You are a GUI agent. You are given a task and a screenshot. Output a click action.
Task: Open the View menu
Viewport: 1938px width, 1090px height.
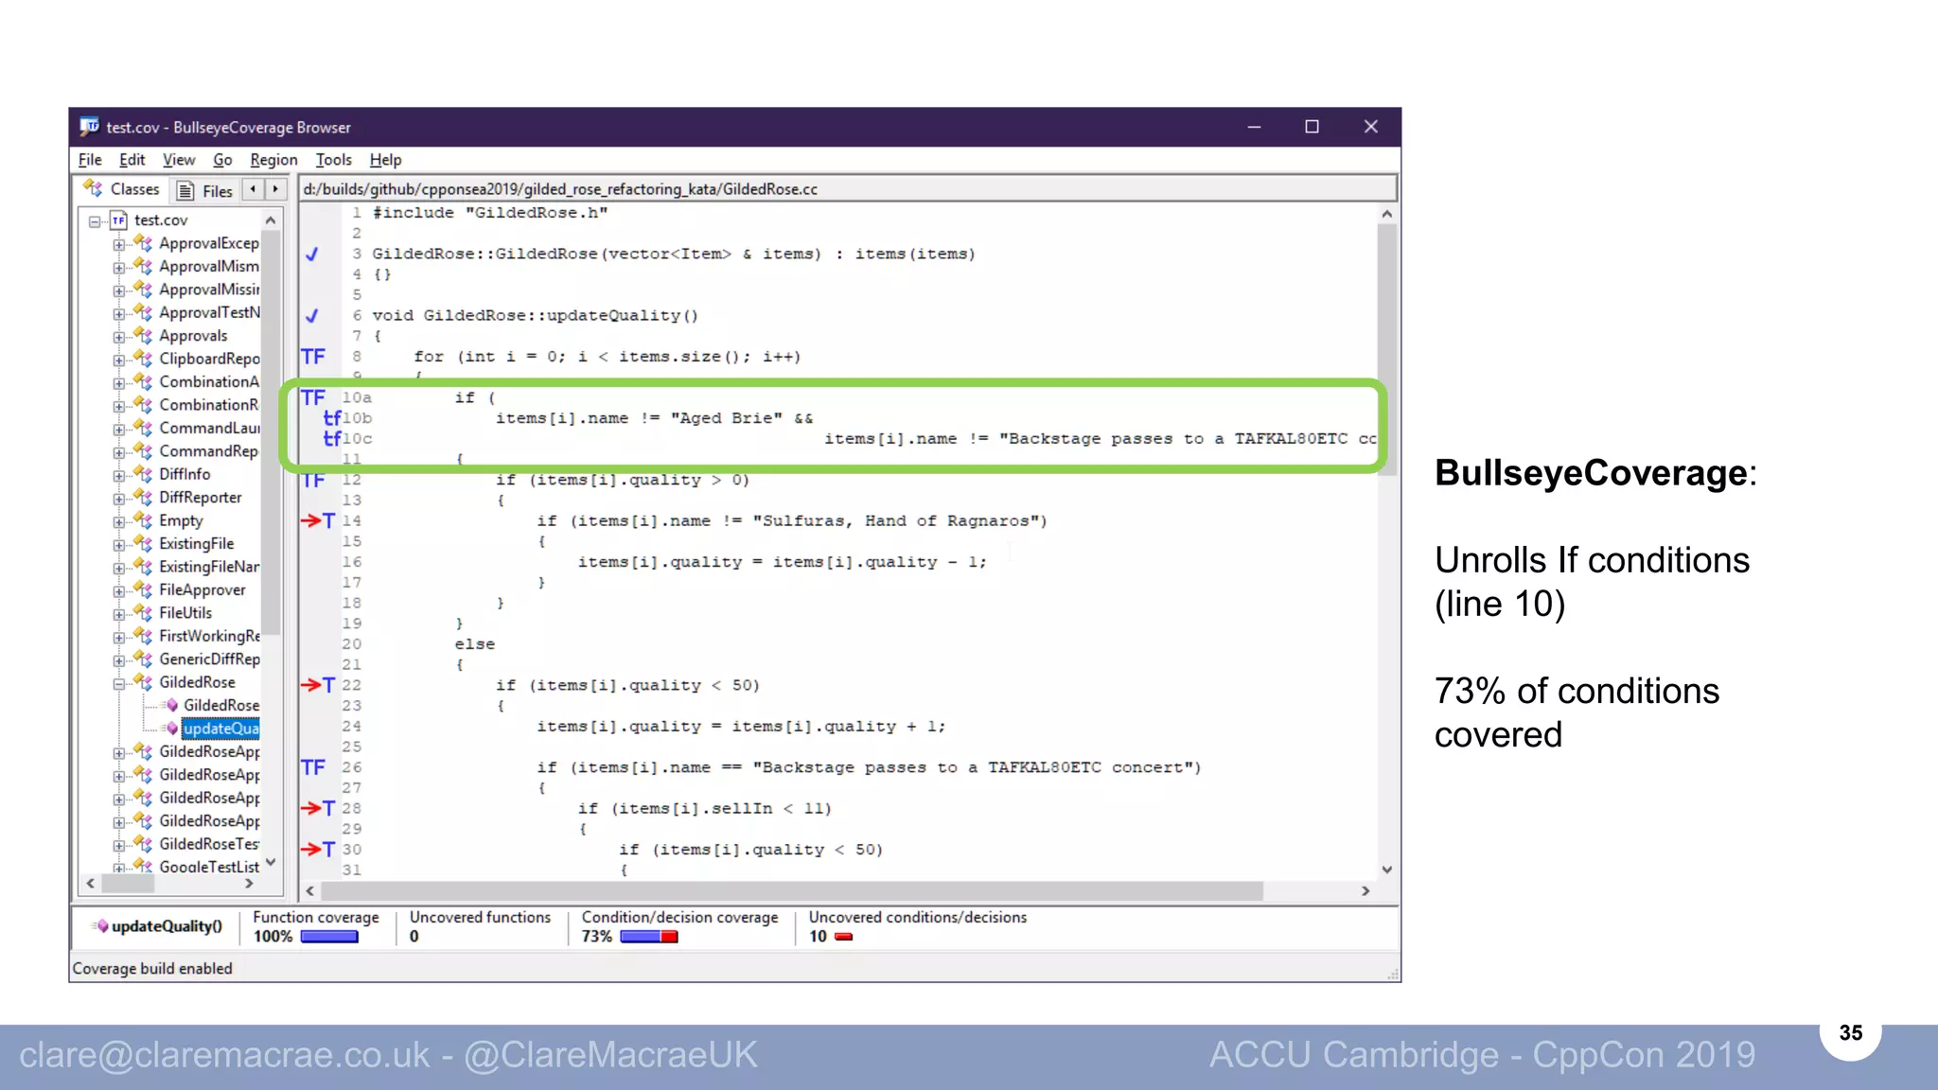point(179,160)
